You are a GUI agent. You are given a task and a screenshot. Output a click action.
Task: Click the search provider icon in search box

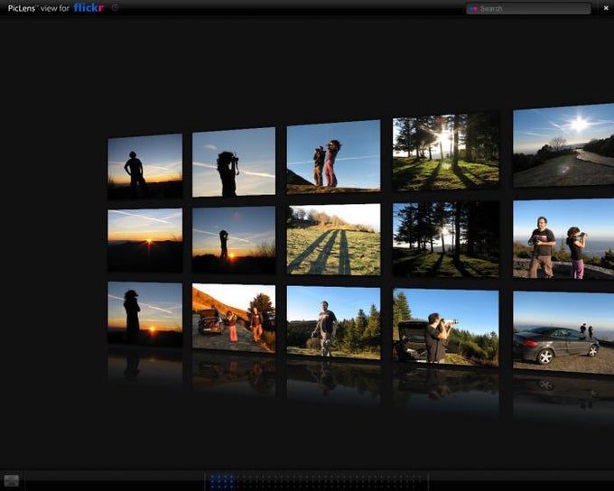pyautogui.click(x=473, y=9)
